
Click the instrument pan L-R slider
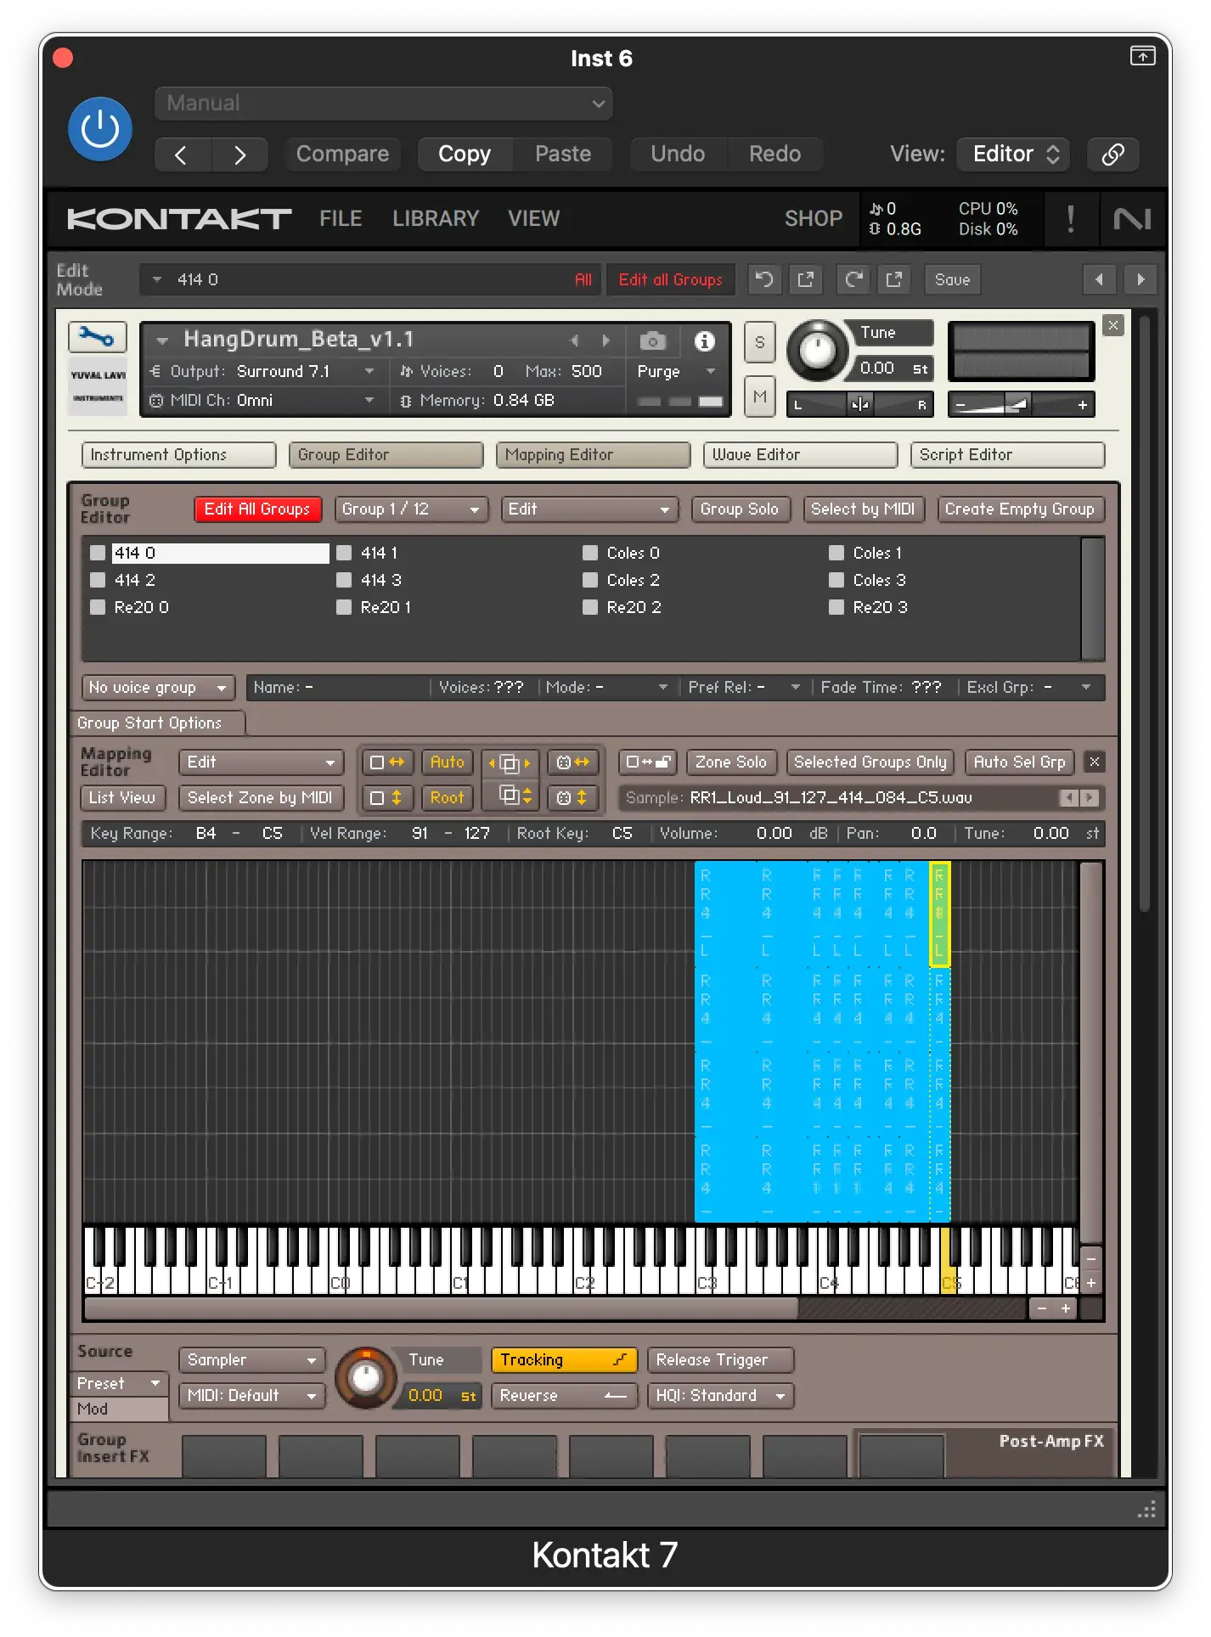[x=860, y=405]
